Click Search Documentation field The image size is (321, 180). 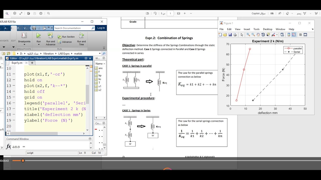74,28
